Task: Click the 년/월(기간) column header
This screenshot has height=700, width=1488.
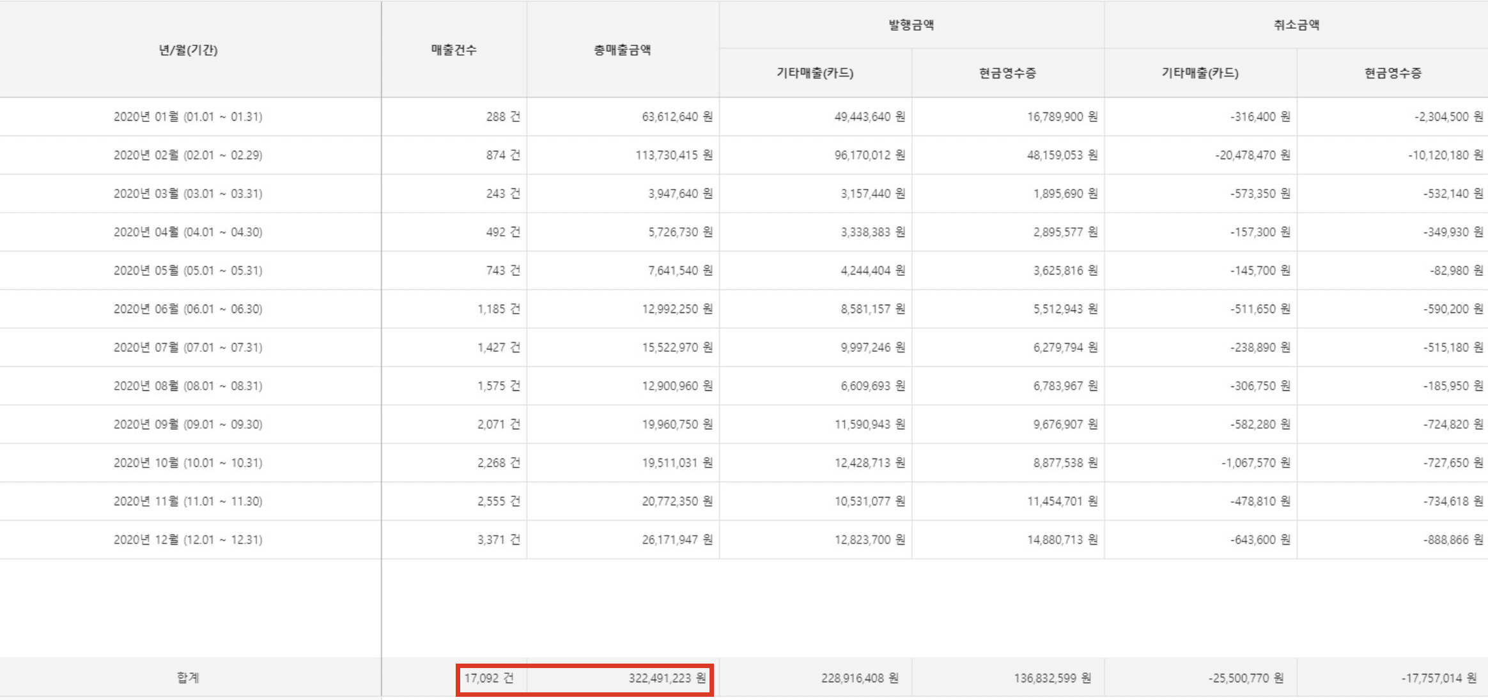Action: click(x=189, y=50)
